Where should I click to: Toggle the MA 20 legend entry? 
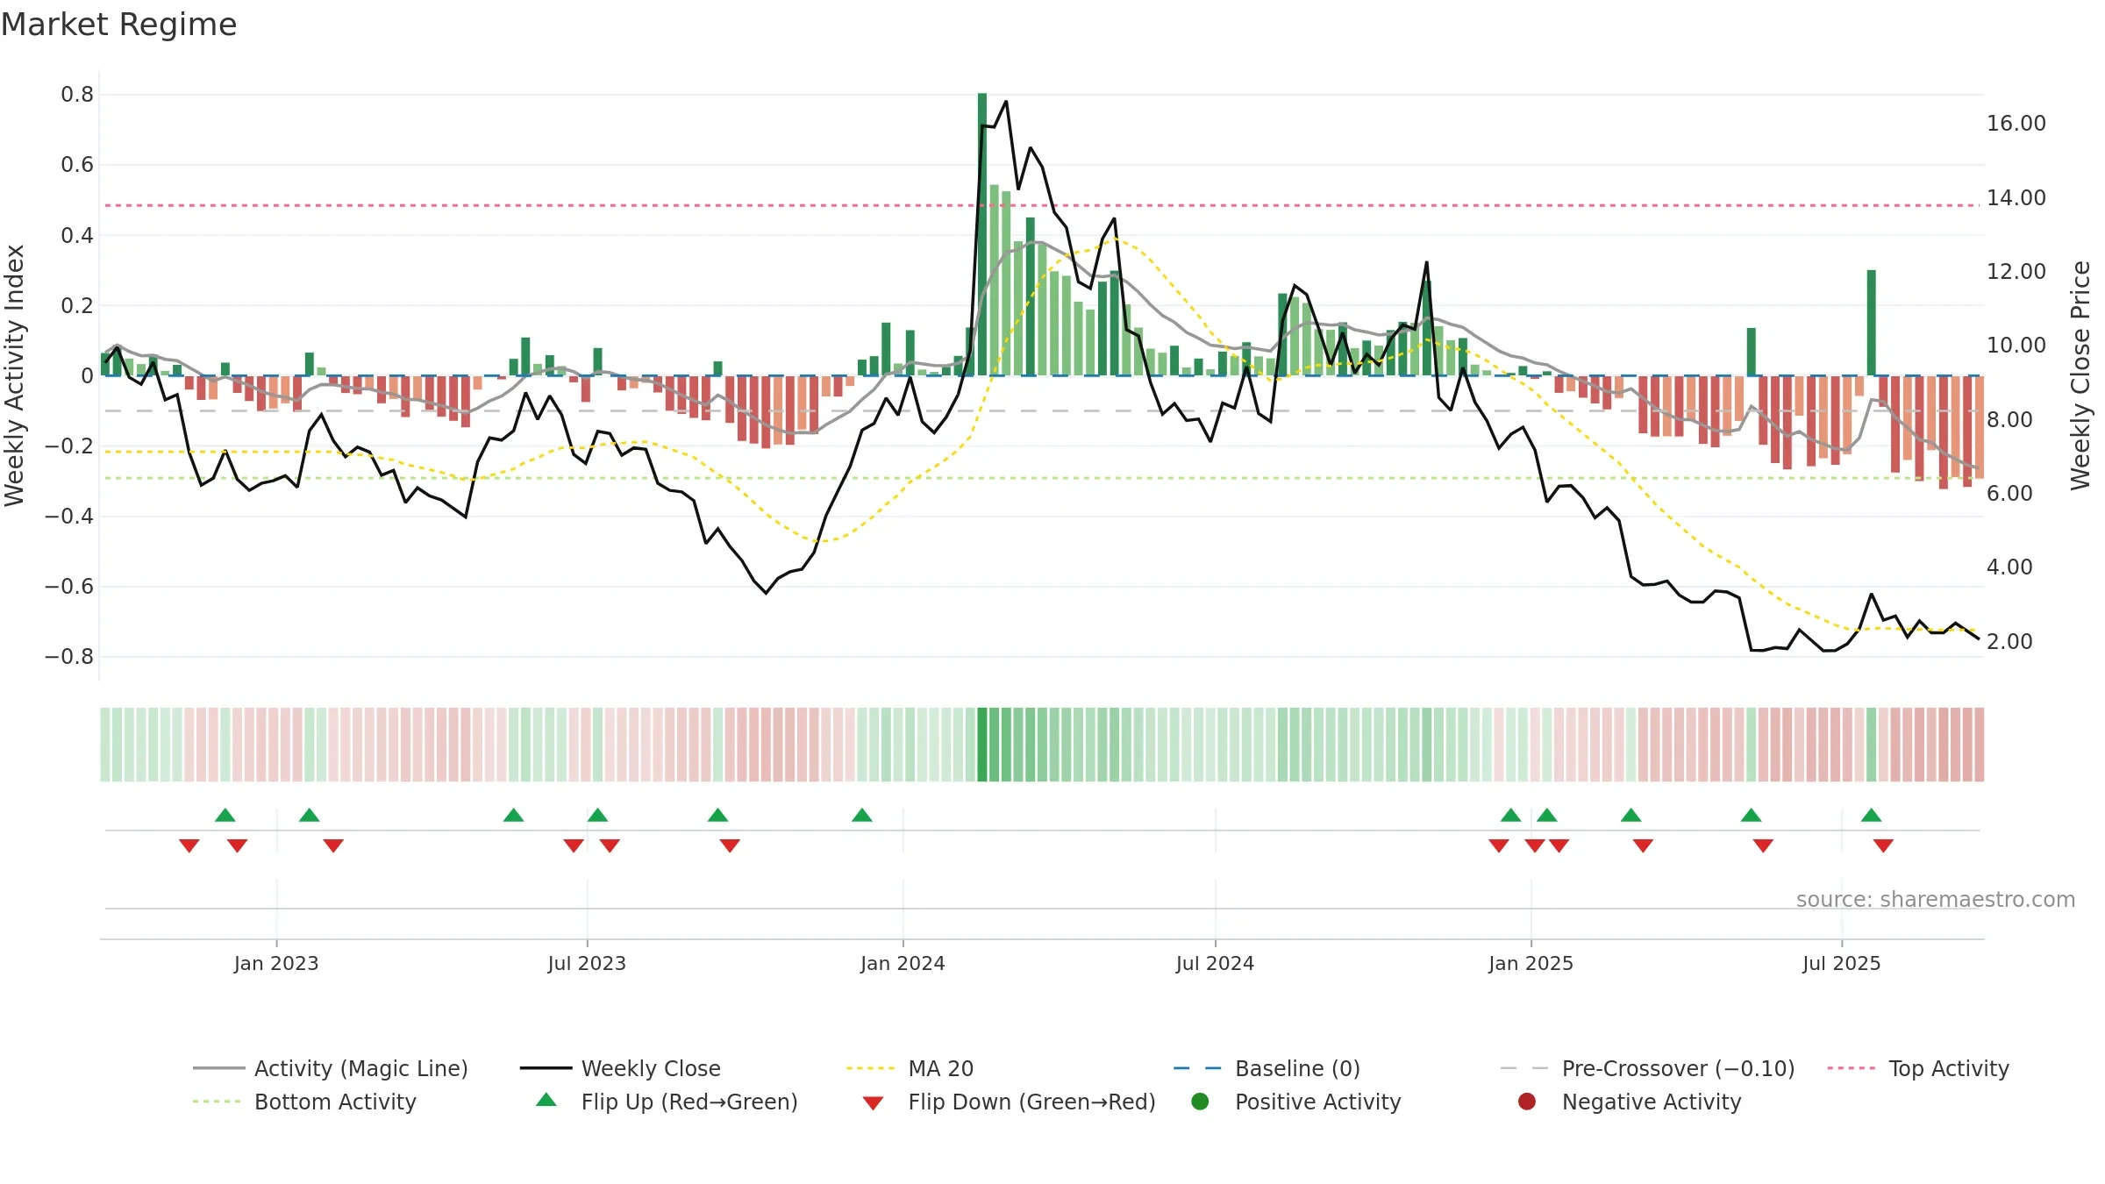tap(910, 1068)
